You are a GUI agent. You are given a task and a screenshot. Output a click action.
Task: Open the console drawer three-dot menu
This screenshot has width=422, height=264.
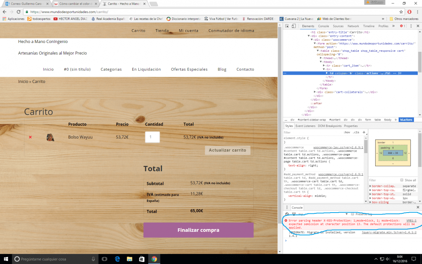coord(287,208)
